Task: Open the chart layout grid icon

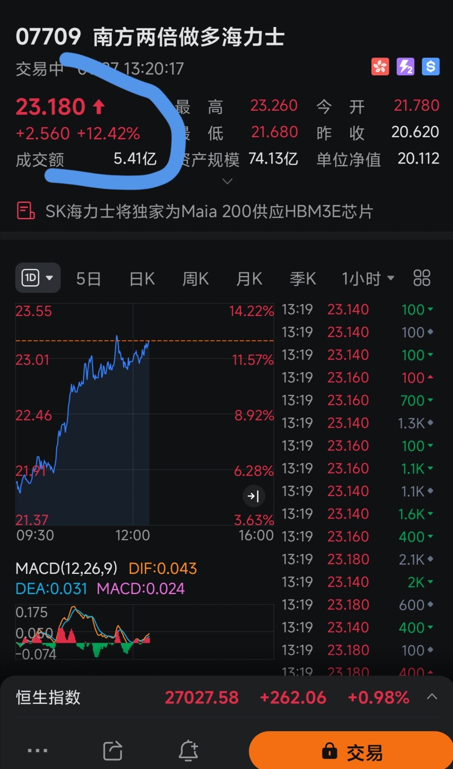Action: click(421, 278)
